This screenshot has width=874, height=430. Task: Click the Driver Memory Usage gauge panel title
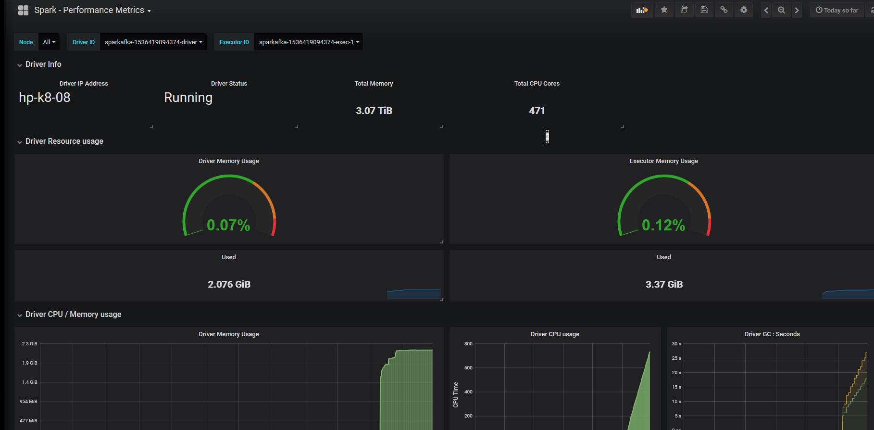(229, 161)
